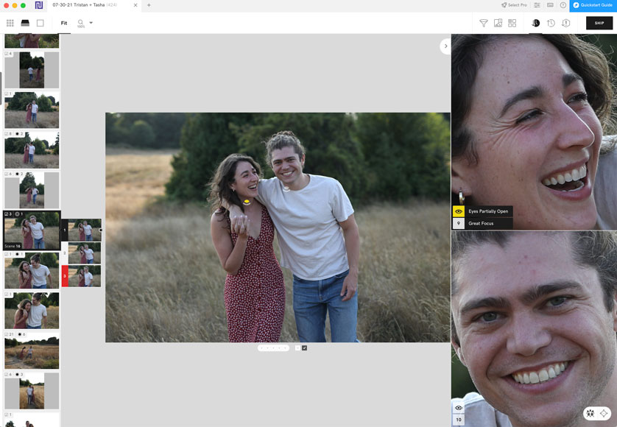Click the red color label swatch 3
This screenshot has width=617, height=427.
pyautogui.click(x=65, y=276)
